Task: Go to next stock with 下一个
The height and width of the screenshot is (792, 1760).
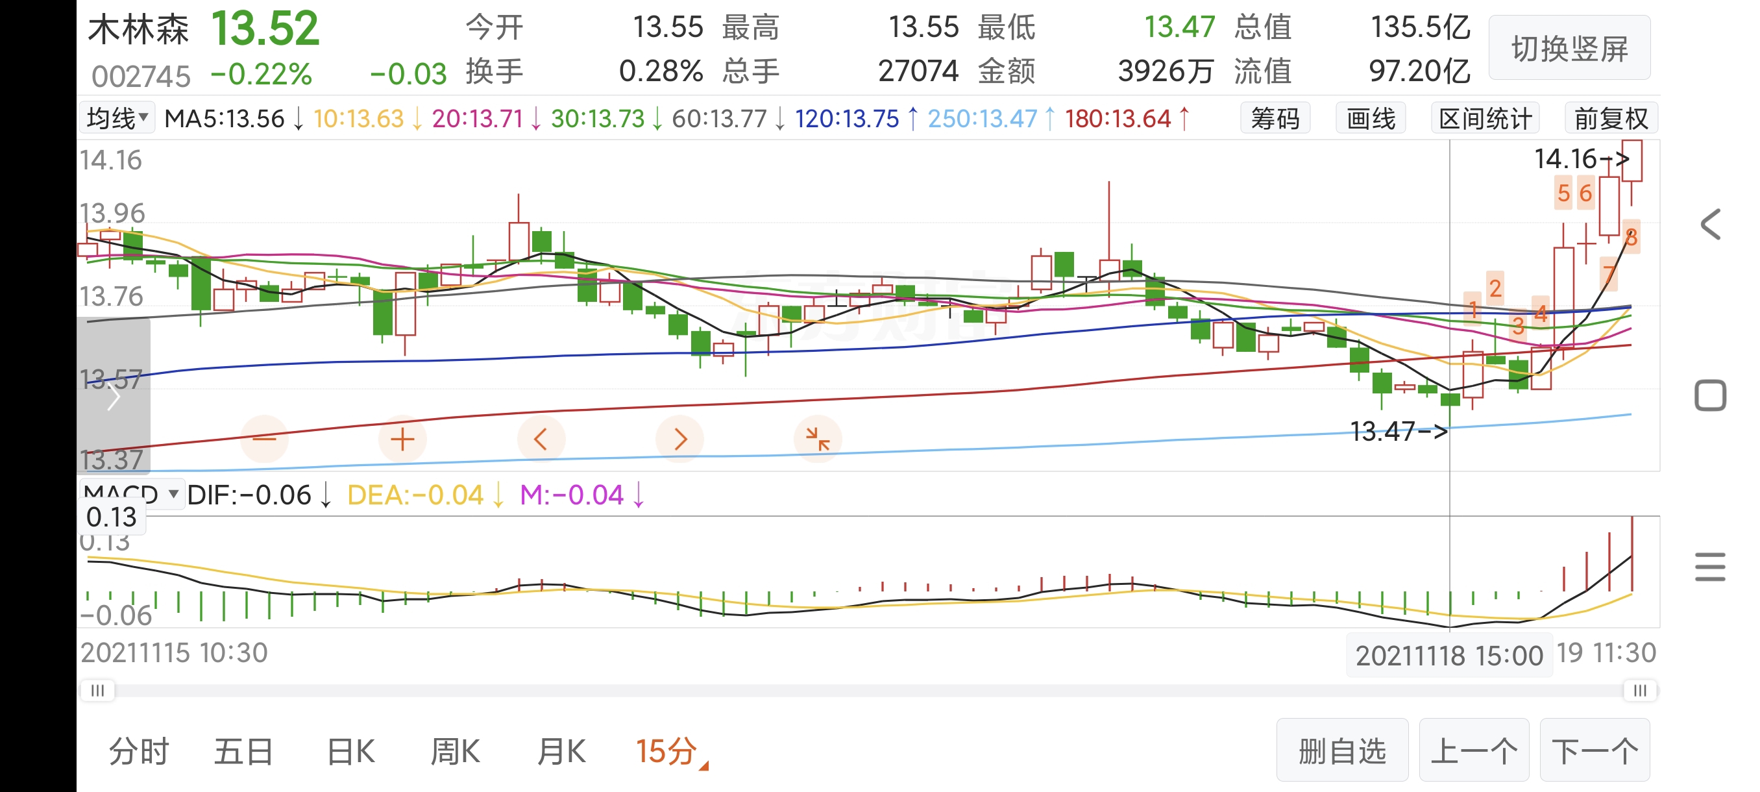Action: tap(1595, 751)
